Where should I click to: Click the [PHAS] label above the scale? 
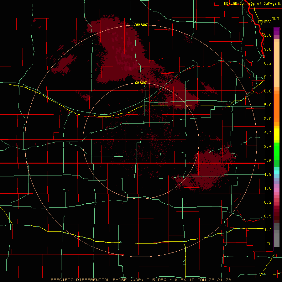point(265,22)
